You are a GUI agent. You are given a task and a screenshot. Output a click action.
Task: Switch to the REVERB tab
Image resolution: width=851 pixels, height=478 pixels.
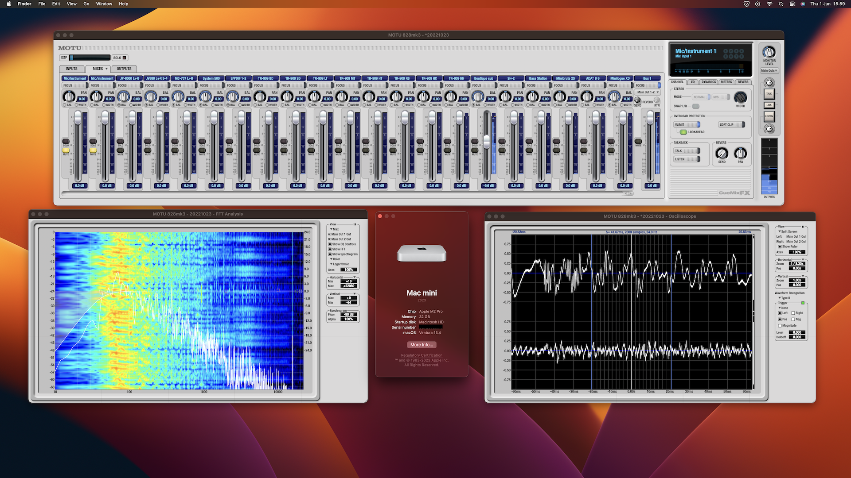743,82
